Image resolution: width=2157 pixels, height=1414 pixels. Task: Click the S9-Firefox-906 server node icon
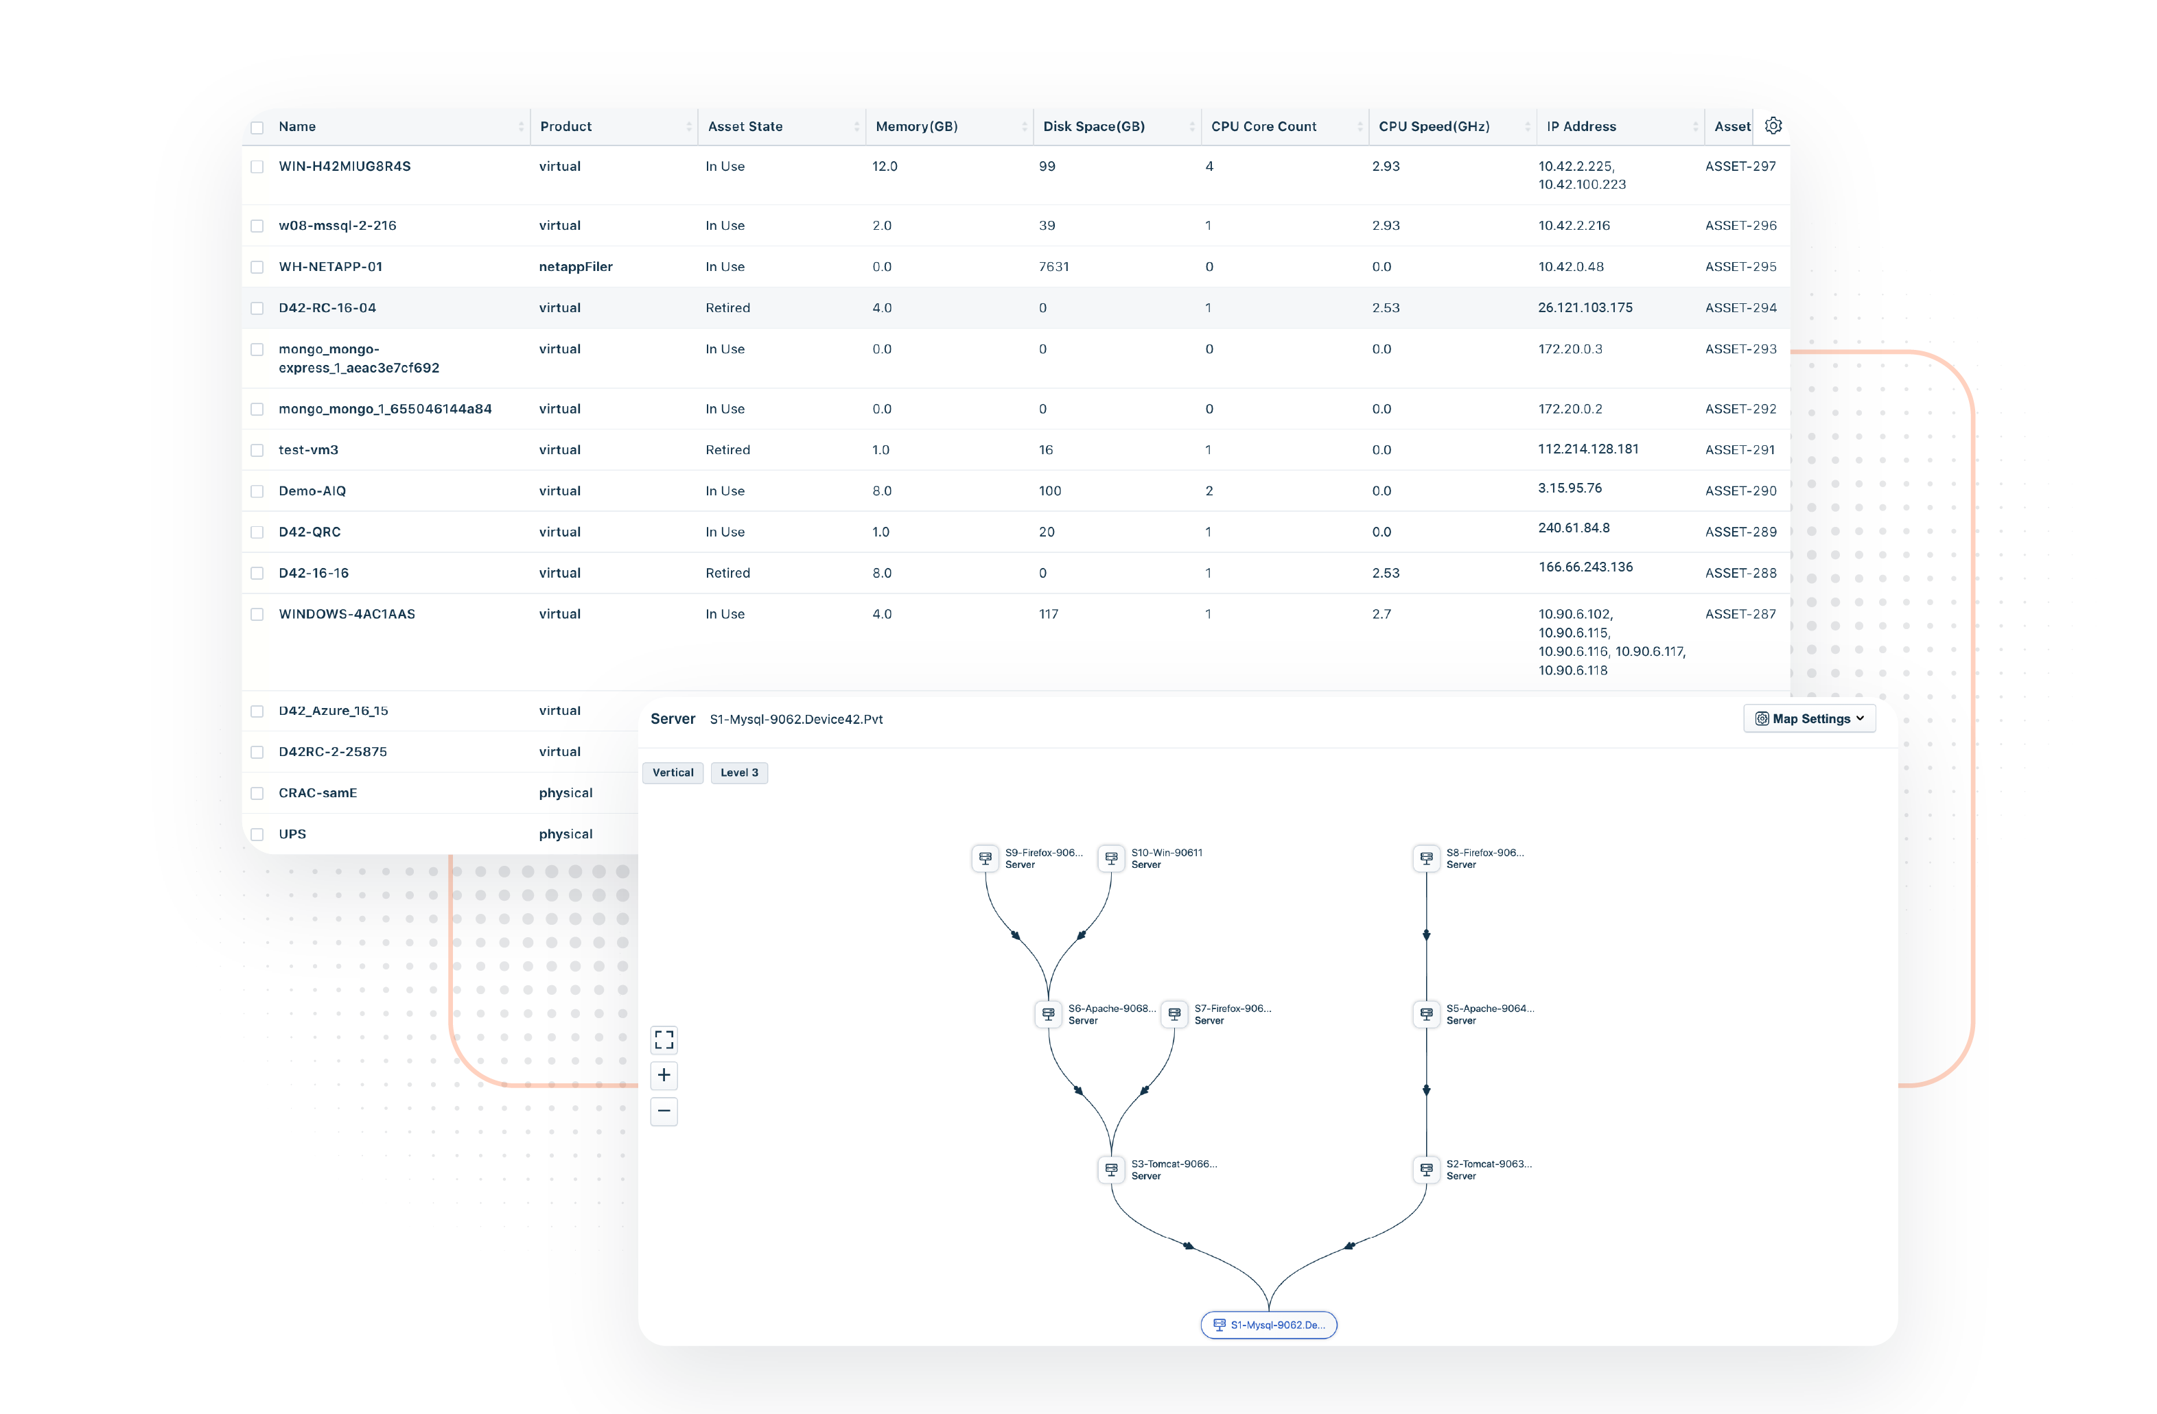985,858
